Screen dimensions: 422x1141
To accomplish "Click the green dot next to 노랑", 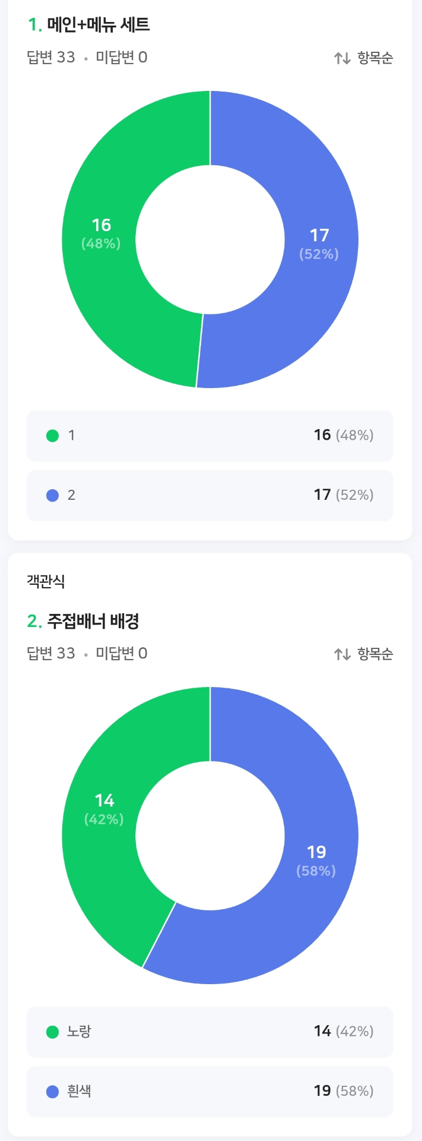I will click(52, 1032).
